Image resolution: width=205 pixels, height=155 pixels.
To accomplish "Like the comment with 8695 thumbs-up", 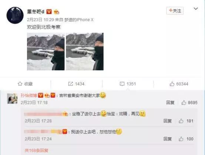I will tap(189, 102).
